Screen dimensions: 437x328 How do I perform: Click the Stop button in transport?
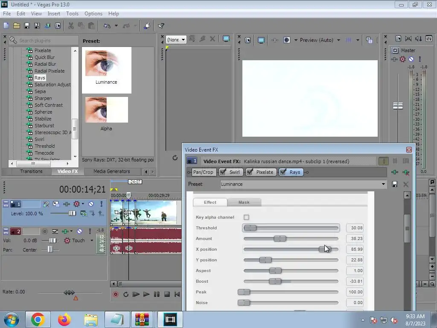tap(167, 294)
